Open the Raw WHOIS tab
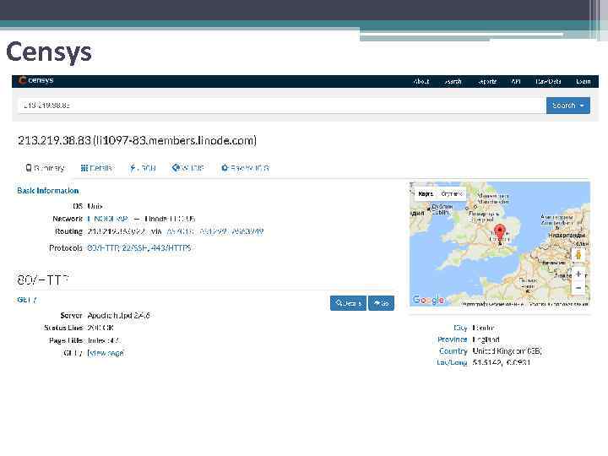 245,168
